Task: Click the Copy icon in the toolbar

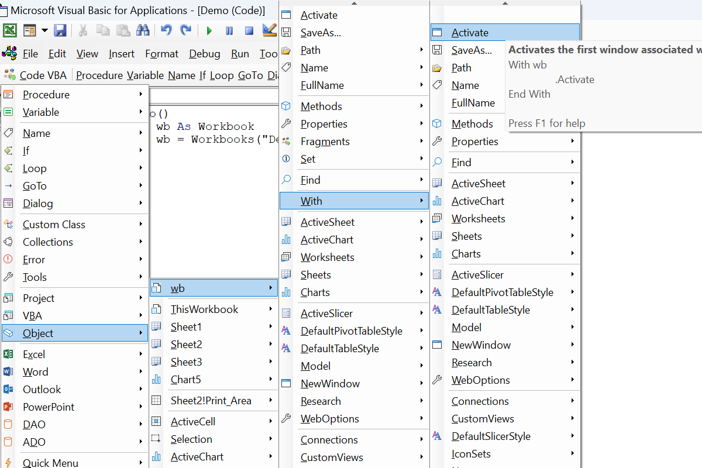Action: 103,30
